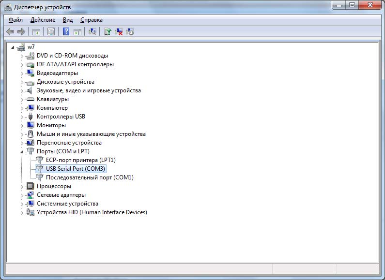
Task: Expand the Сетевые адаптеры node
Action: pyautogui.click(x=22, y=195)
